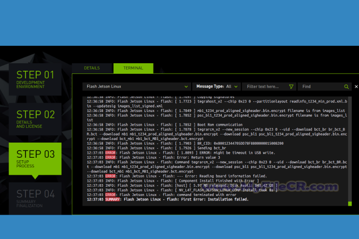
Task: Jump to Step 04 Summary Finalization
Action: click(35, 197)
